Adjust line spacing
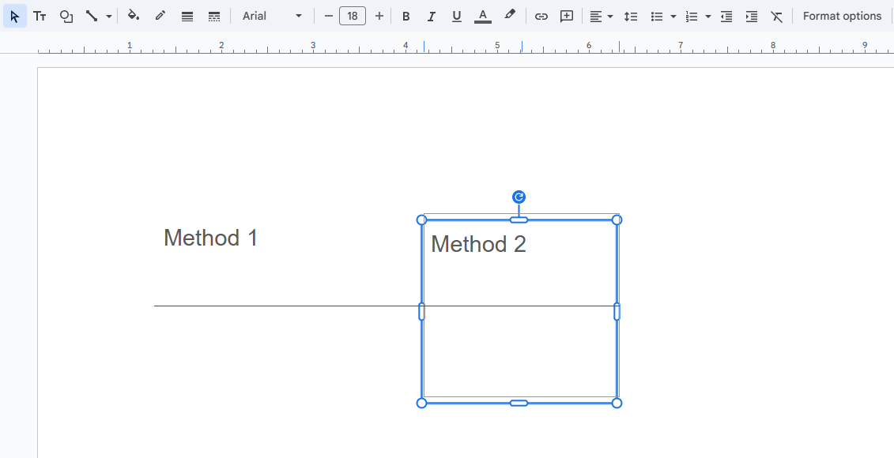This screenshot has width=894, height=458. 630,16
